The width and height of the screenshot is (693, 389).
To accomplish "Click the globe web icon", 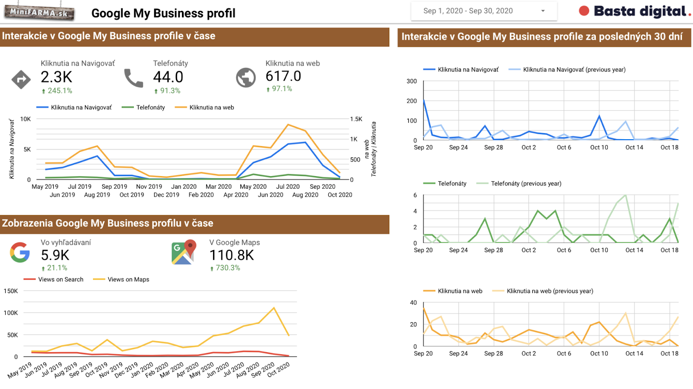I will (x=246, y=78).
